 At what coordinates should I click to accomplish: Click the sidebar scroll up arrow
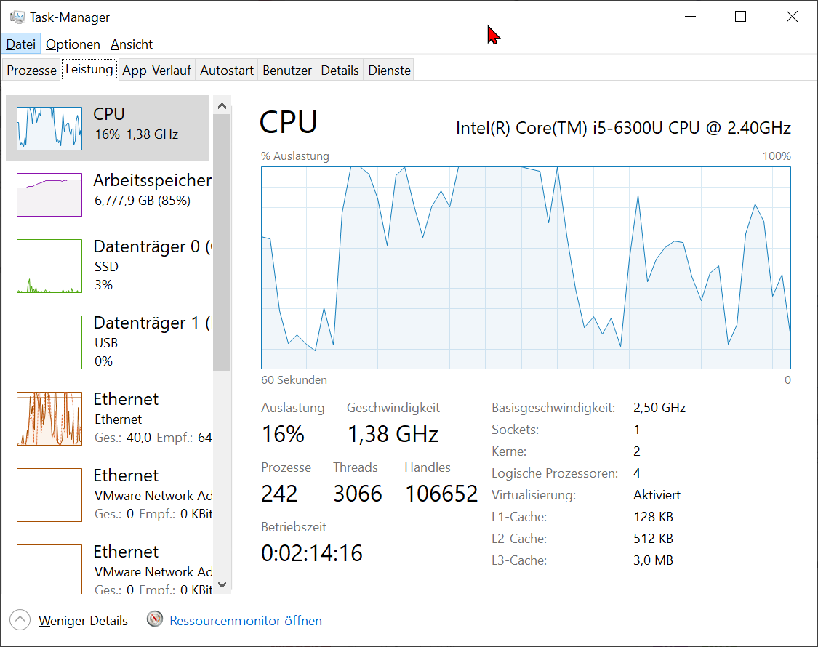[222, 106]
